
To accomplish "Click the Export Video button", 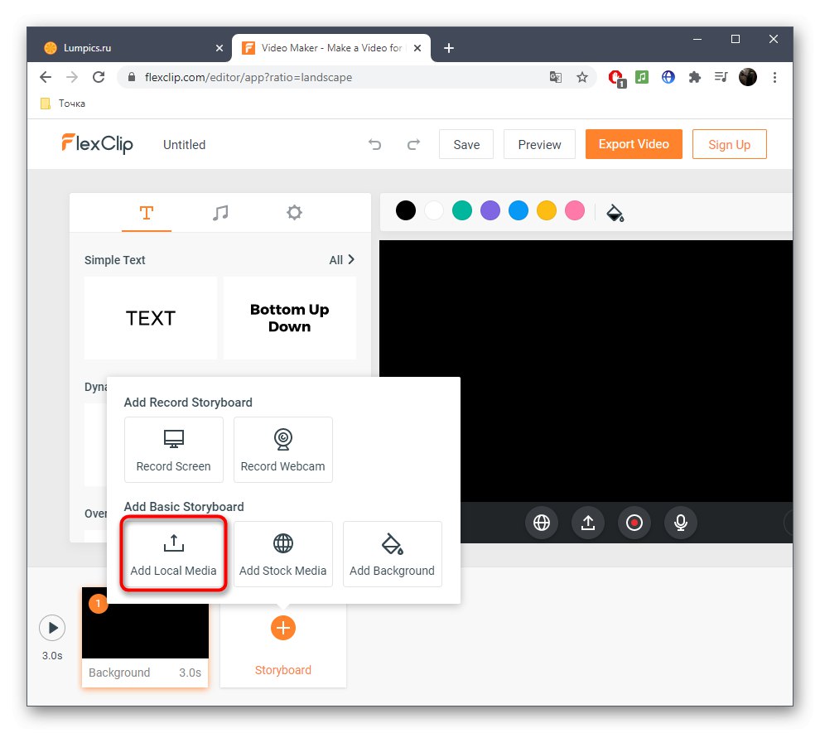I will point(633,144).
